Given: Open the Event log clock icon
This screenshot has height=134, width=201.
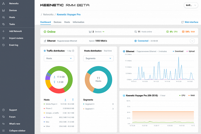Looking at the screenshot, I should click(3, 45).
